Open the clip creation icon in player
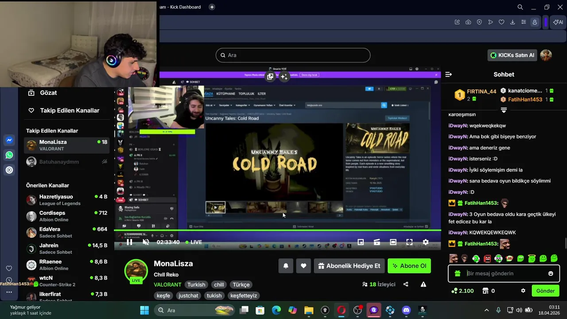This screenshot has height=319, width=567. pyautogui.click(x=377, y=242)
